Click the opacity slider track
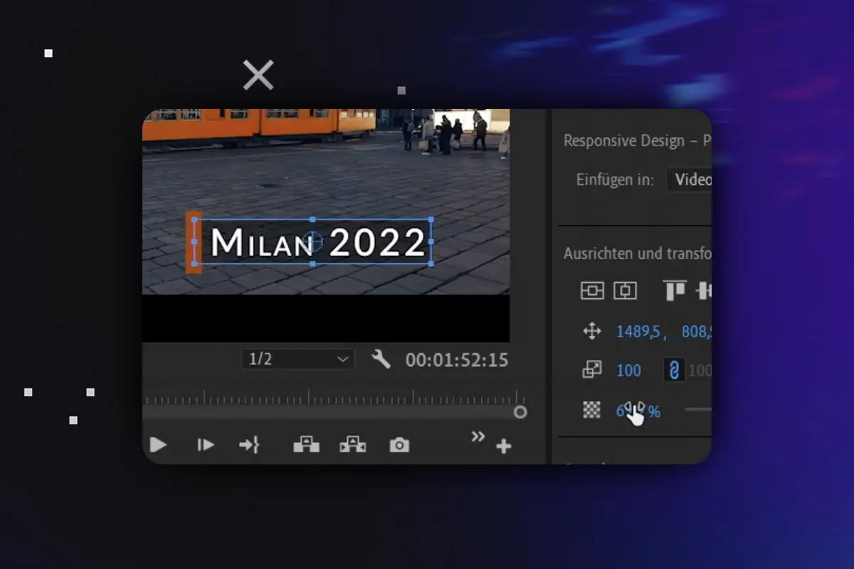 tap(698, 410)
